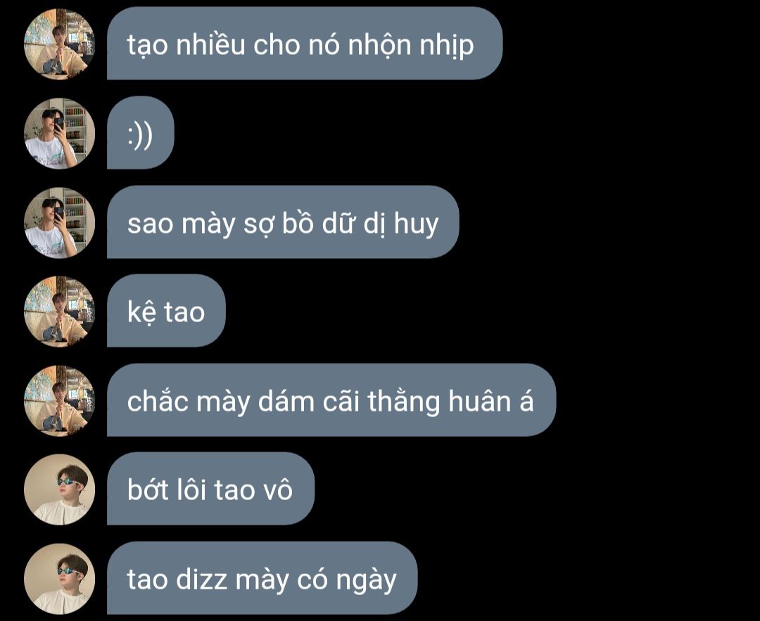This screenshot has height=621, width=760.
Task: Open the avatar beside 'tạo nhiều cho nó nhộn nhịp'
Action: 59,44
